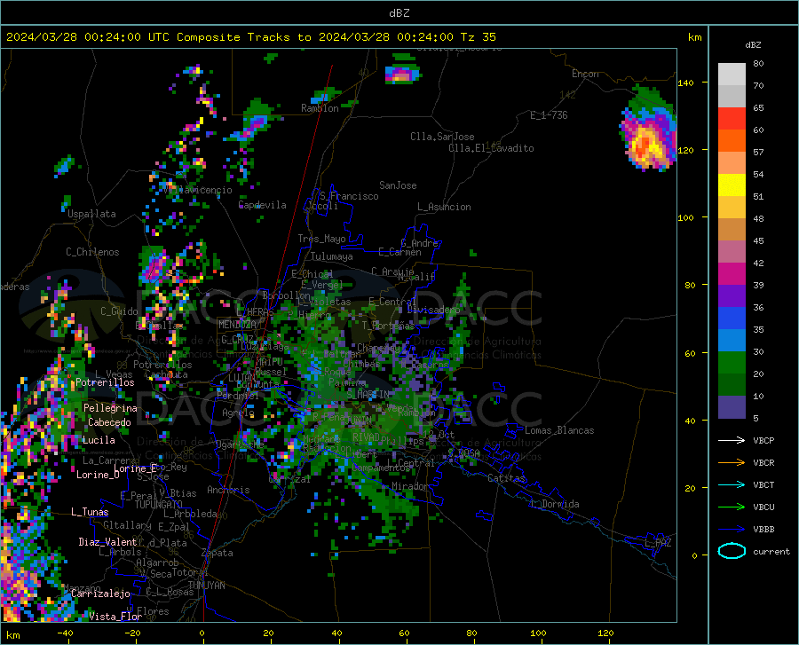
Task: Click the 'Clla.SanJose' place label
Action: (x=442, y=137)
